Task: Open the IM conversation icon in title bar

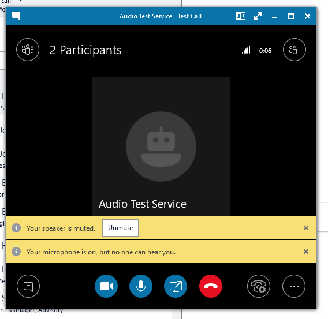Action: [16, 16]
